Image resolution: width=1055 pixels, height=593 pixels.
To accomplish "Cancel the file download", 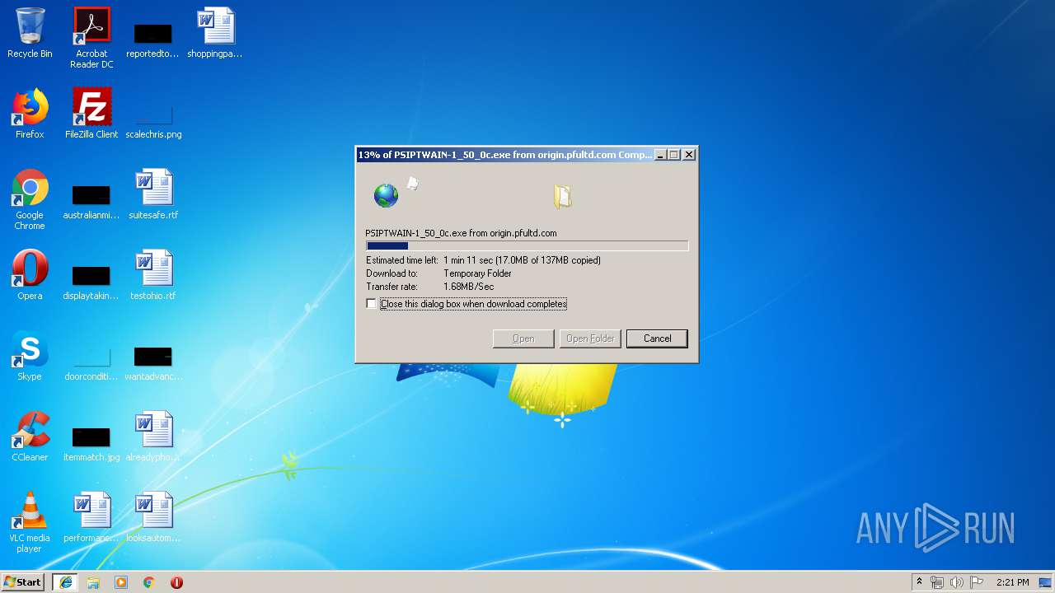I will (657, 339).
